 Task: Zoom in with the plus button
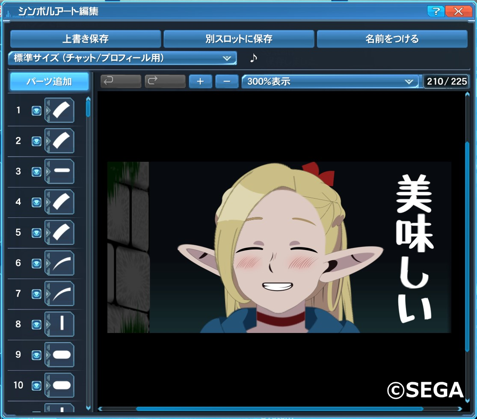click(200, 81)
